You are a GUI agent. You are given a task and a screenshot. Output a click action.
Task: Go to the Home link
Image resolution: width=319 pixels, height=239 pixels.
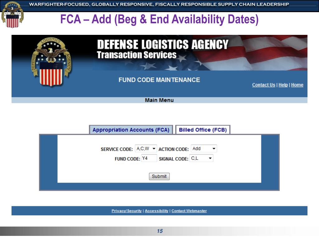coord(297,85)
